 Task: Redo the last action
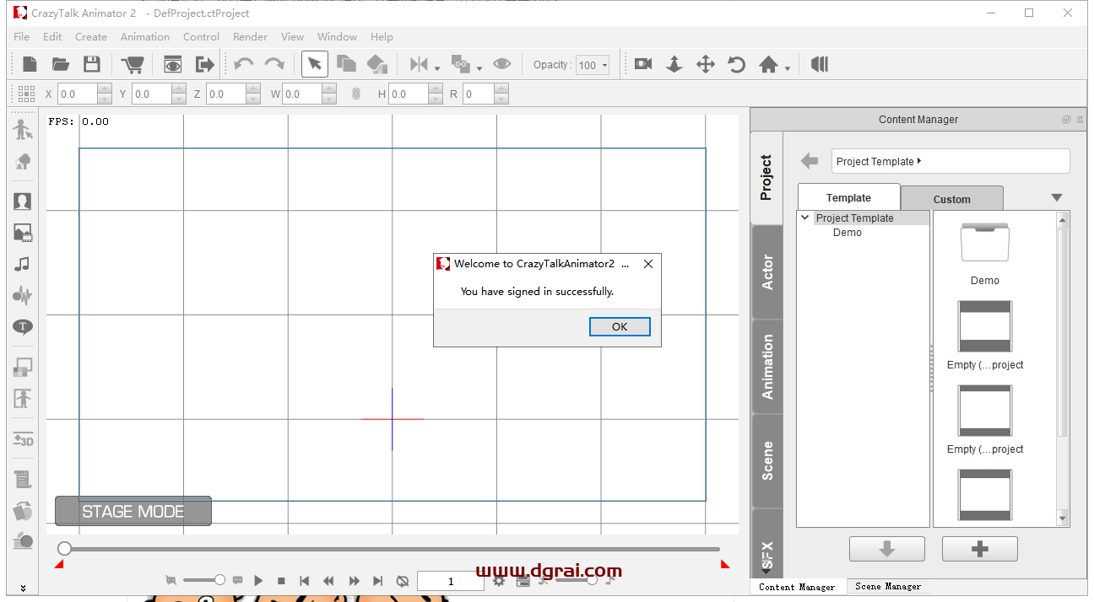pyautogui.click(x=274, y=64)
